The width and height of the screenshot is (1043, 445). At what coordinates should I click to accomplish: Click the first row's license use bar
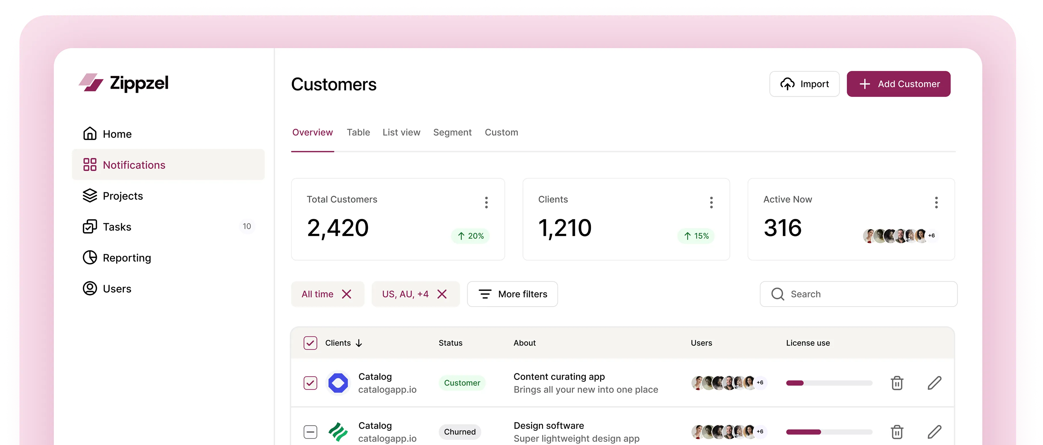[x=829, y=383]
